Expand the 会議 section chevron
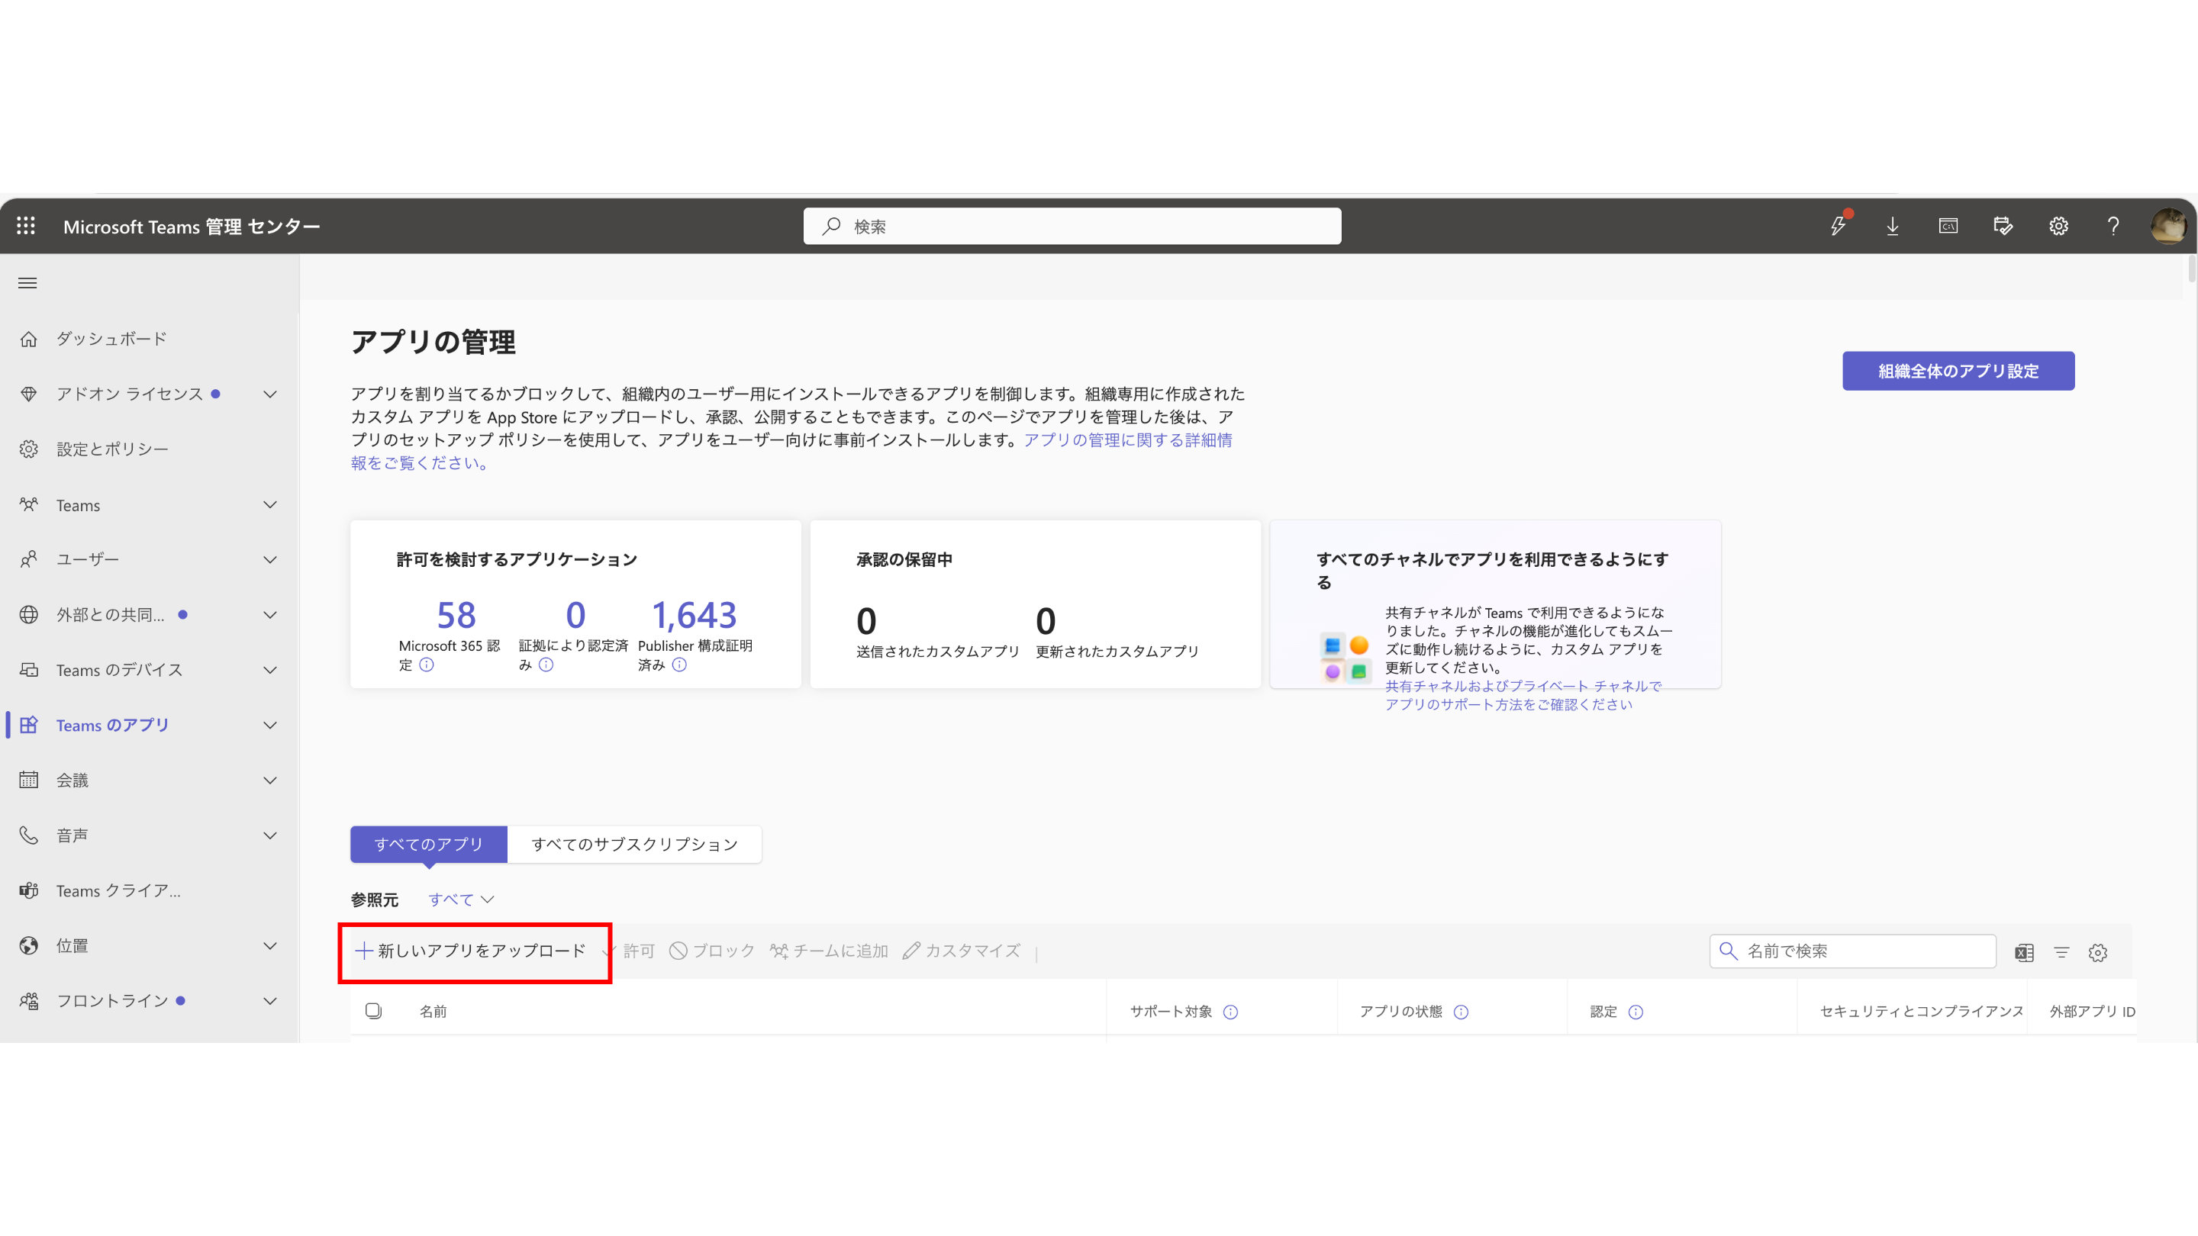The width and height of the screenshot is (2198, 1236). point(270,780)
